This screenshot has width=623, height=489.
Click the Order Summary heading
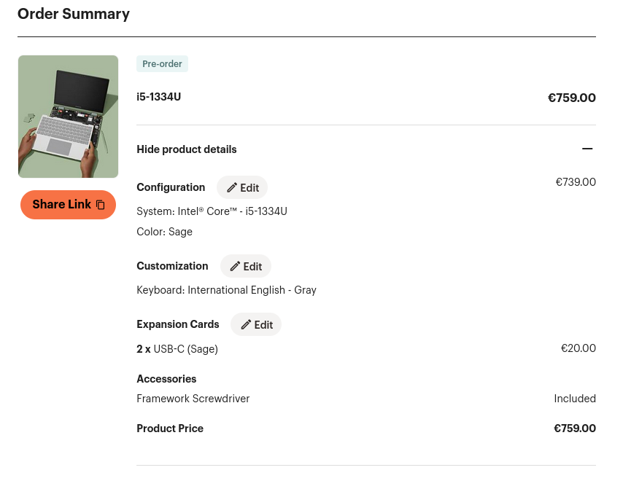74,14
